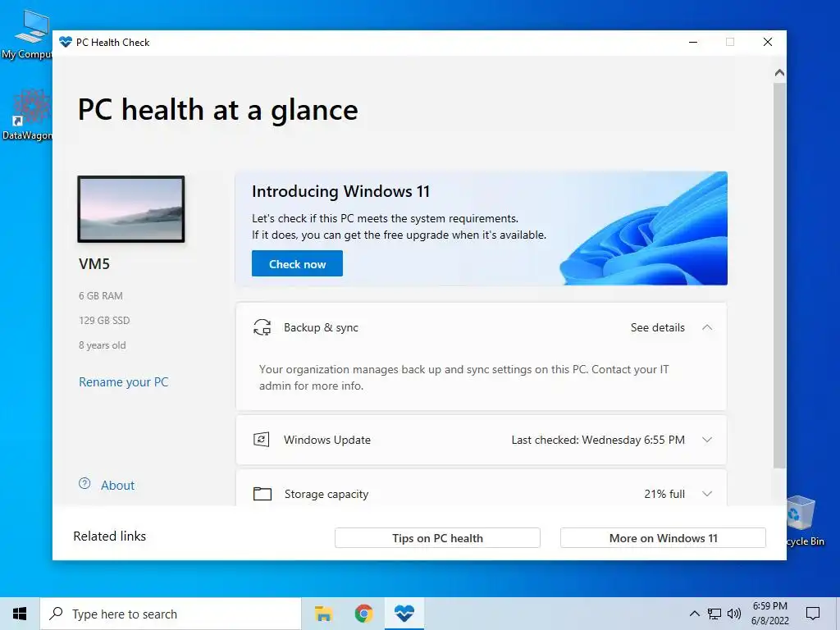This screenshot has width=840, height=630.
Task: Select My Computer desktop icon
Action: coord(28,33)
